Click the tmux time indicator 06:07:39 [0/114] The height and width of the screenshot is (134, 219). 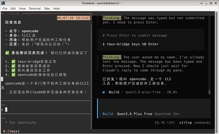tap(73, 18)
